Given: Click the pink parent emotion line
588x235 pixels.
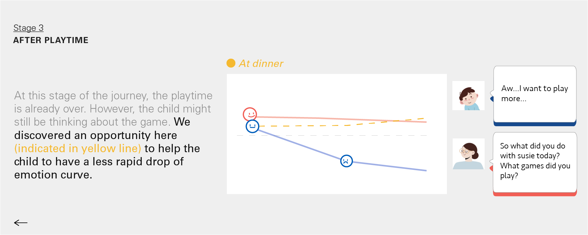Looking at the screenshot, I should coord(337,119).
